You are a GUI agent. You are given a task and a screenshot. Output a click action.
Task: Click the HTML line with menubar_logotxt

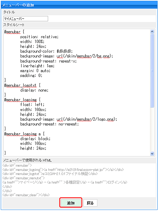[50, 174]
